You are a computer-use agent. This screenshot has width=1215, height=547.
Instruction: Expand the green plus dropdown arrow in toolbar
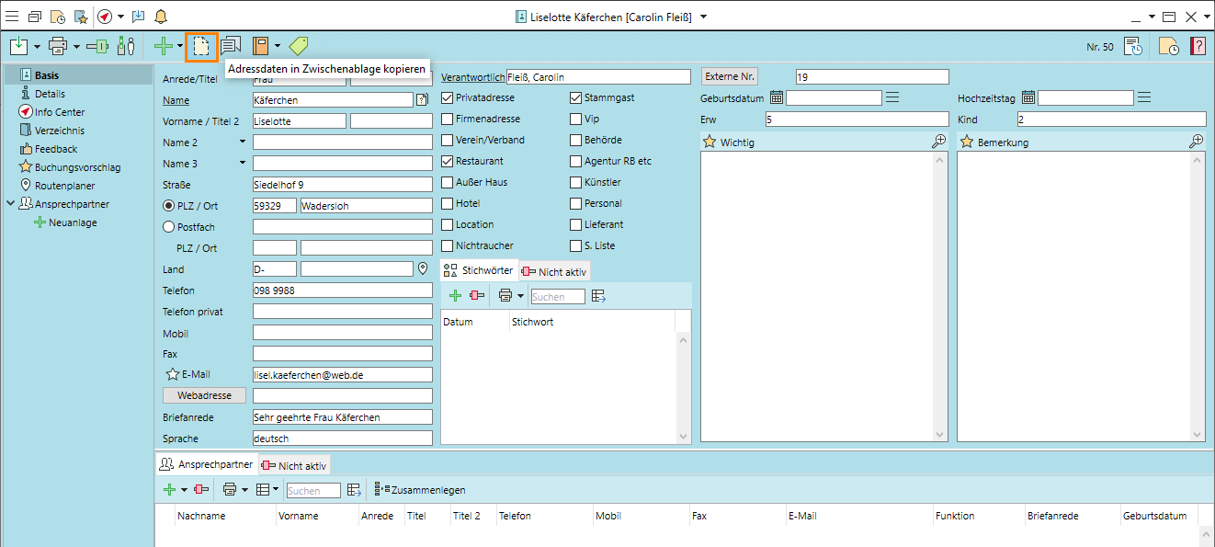tap(180, 46)
